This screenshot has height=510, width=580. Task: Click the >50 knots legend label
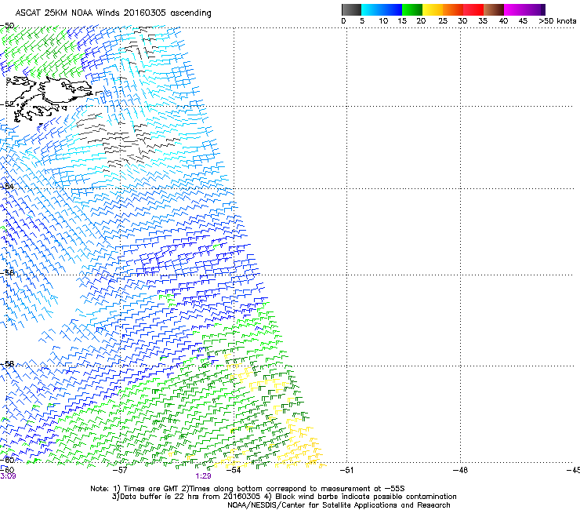tap(557, 21)
